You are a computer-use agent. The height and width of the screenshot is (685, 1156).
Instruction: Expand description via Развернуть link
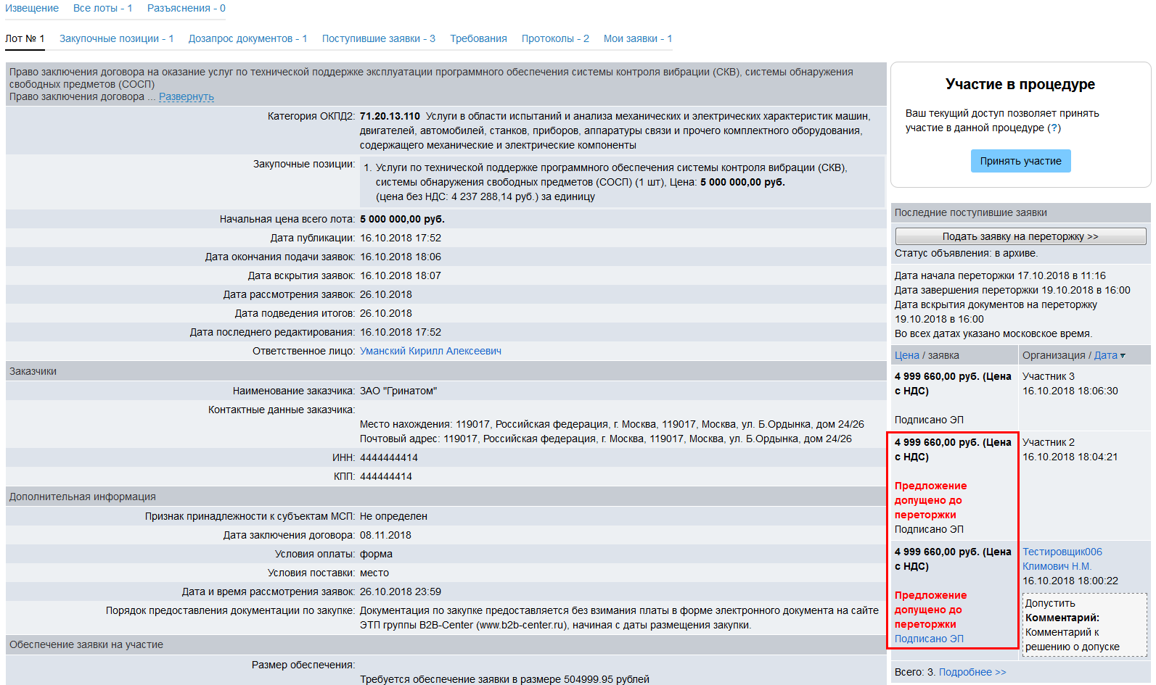point(186,96)
